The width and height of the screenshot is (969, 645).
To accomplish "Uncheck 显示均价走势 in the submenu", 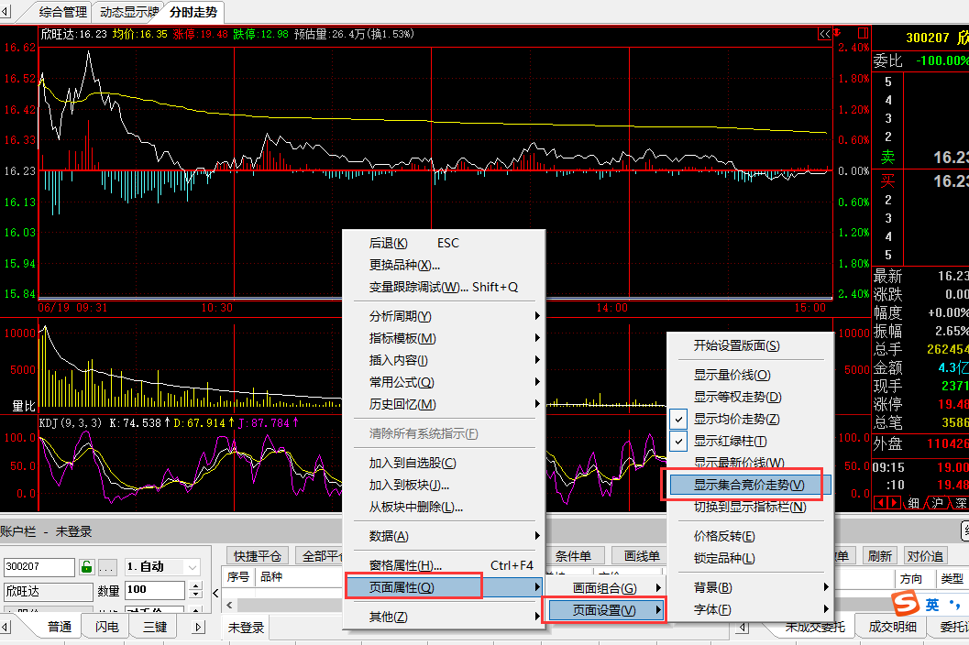I will click(736, 419).
